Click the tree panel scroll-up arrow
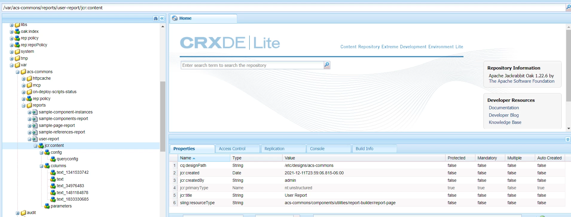The height and width of the screenshot is (217, 571). [x=163, y=27]
